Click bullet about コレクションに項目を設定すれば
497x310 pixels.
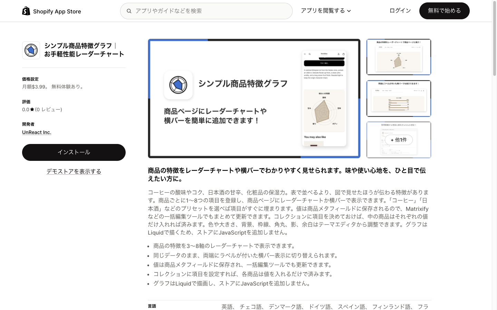coord(244,274)
